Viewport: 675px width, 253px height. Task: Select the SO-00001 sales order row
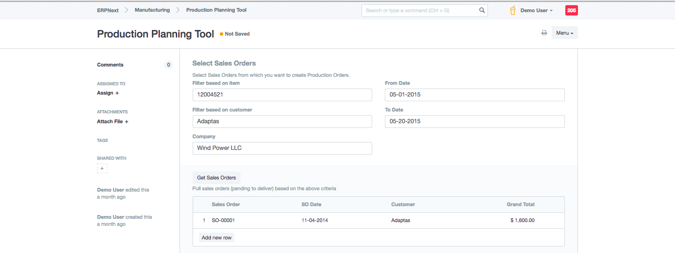coord(223,220)
